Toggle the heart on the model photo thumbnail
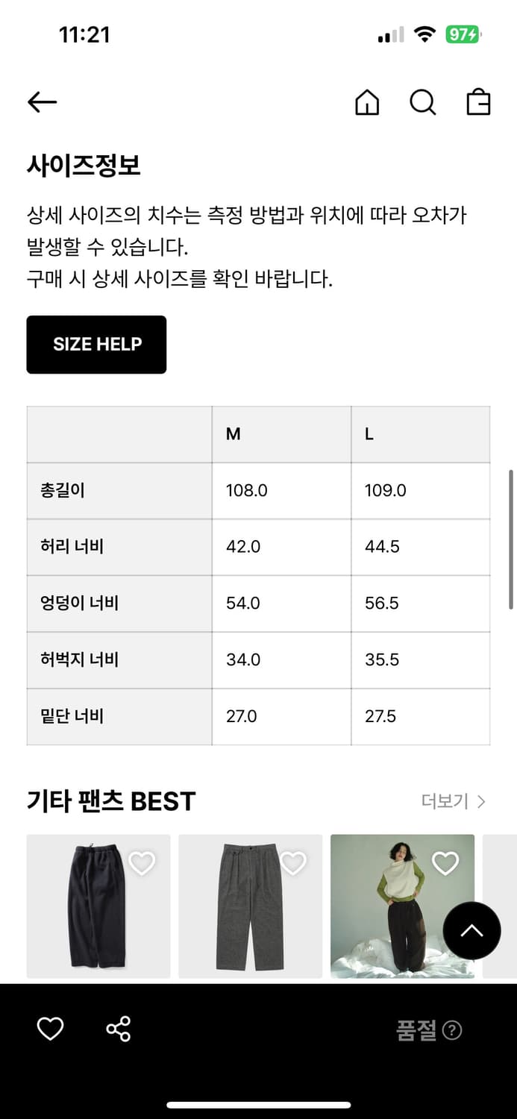The width and height of the screenshot is (517, 1119). pyautogui.click(x=445, y=862)
